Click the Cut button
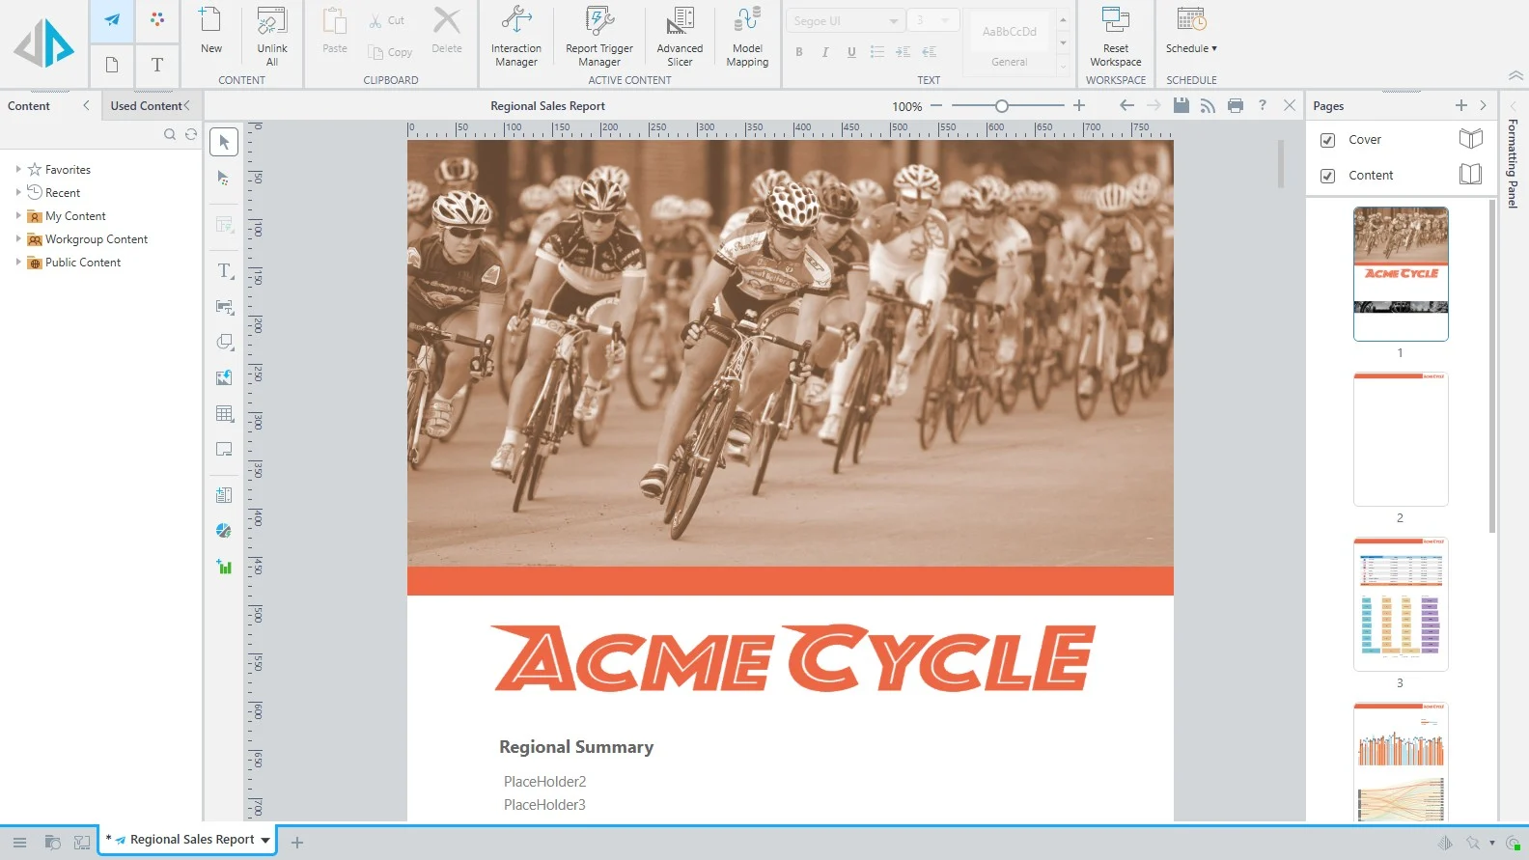Viewport: 1529px width, 860px height. pos(387,20)
